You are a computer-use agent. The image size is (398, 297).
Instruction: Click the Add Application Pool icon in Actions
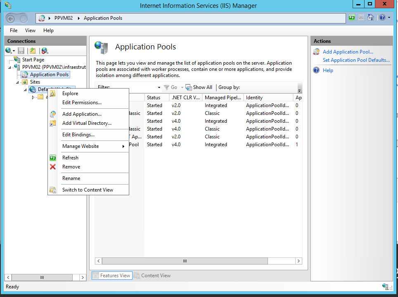[316, 52]
